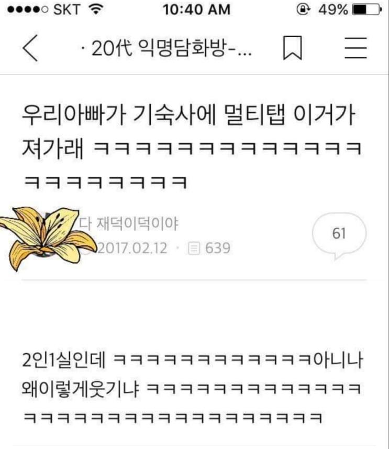This screenshot has height=449, width=389.
Task: Tap the 49% battery percentage
Action: (x=334, y=10)
